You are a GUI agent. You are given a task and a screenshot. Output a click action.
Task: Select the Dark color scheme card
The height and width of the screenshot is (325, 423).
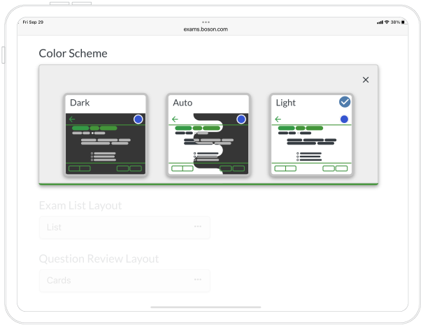pos(105,134)
